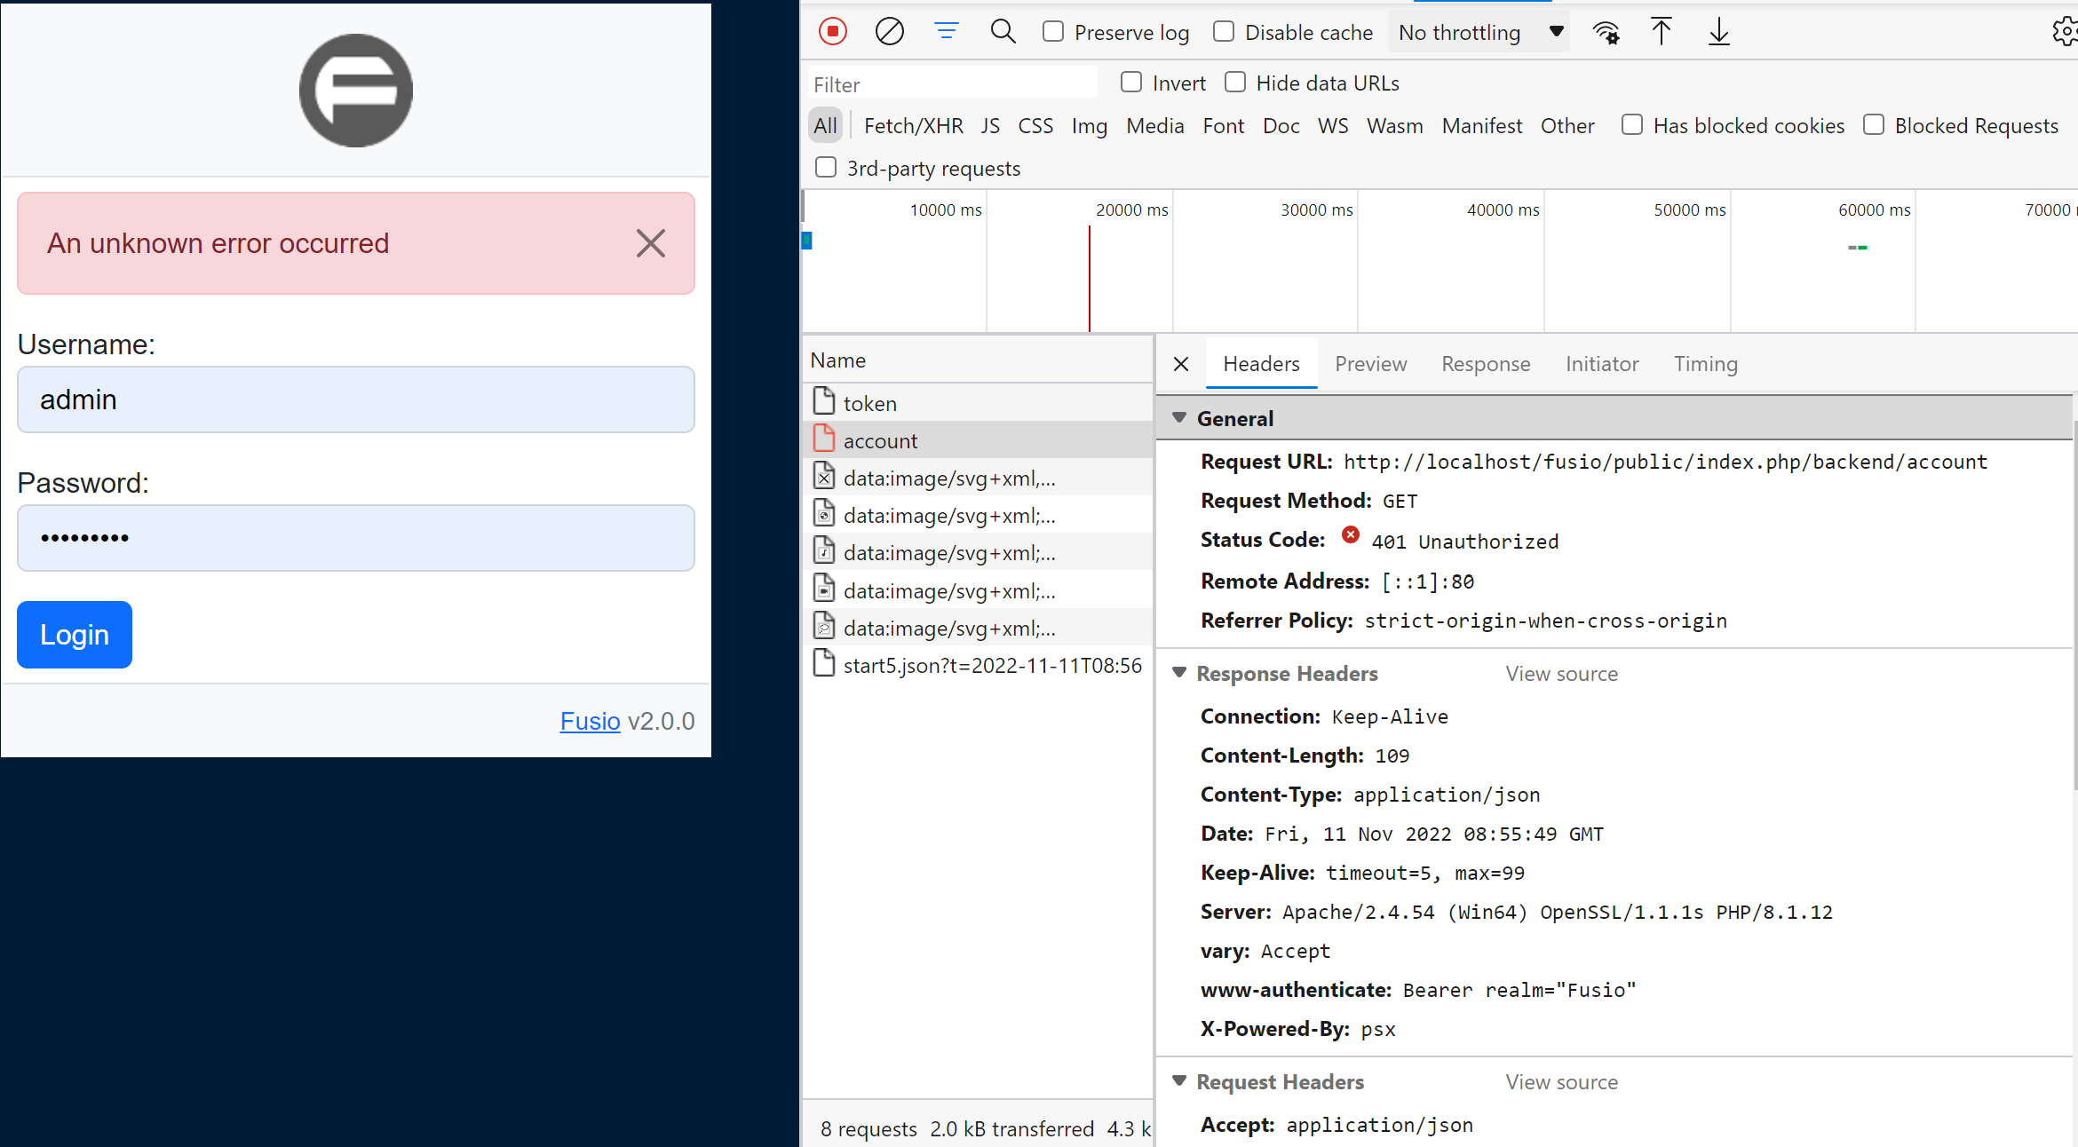Clear the network log

click(x=889, y=32)
